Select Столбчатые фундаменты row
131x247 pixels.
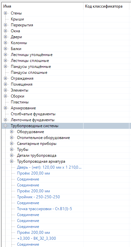tap(33, 114)
